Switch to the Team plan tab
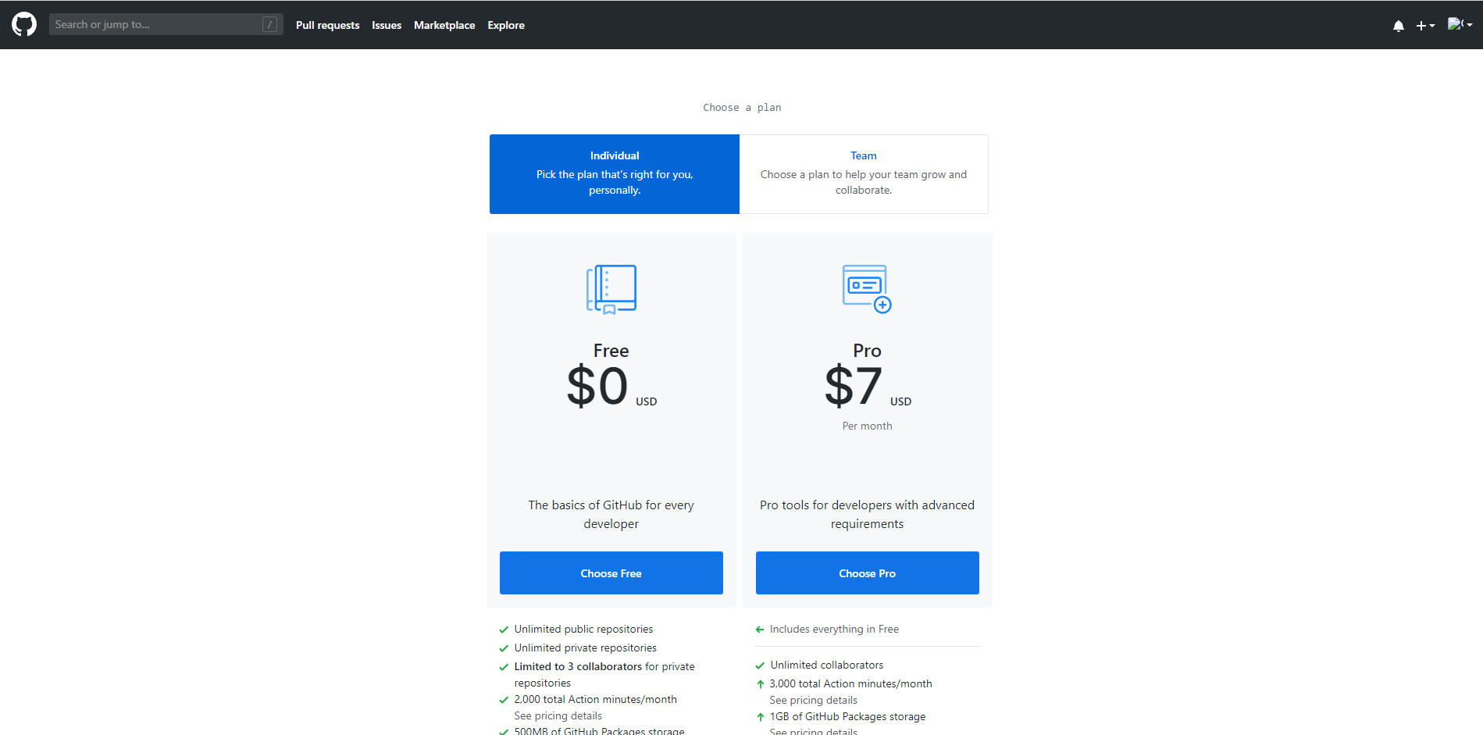The width and height of the screenshot is (1483, 735). pyautogui.click(x=864, y=174)
